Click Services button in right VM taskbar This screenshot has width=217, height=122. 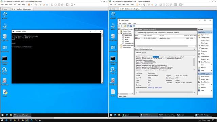point(180,115)
